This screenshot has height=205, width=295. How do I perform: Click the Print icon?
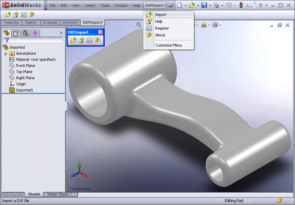coord(216,5)
